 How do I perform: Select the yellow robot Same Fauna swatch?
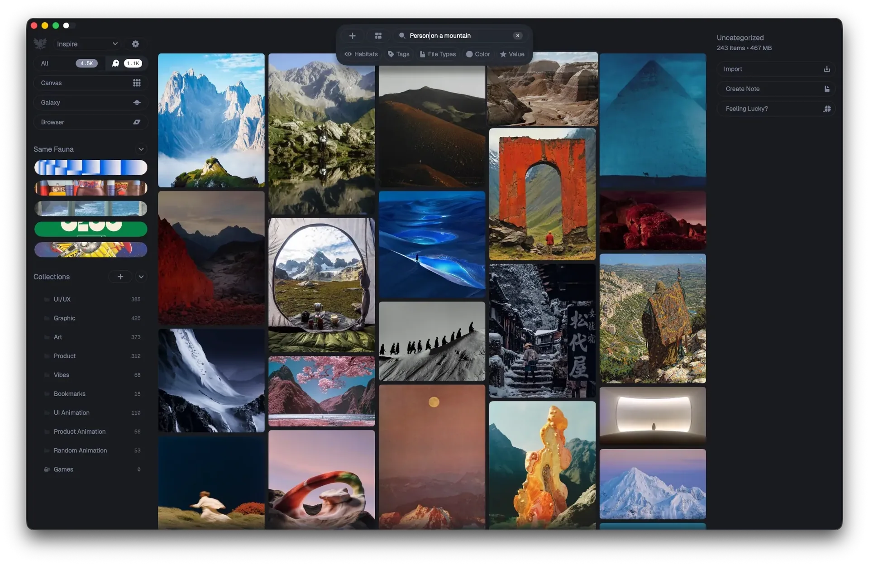91,250
